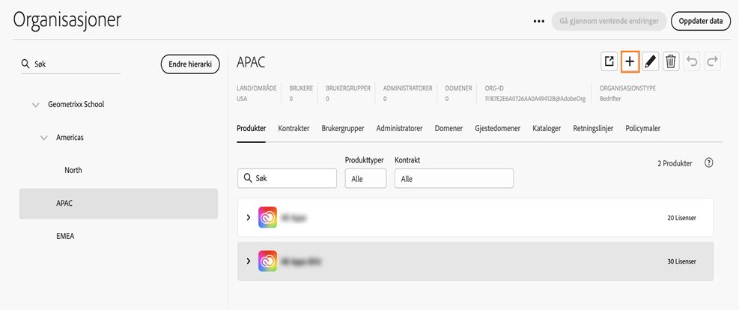
Task: Click the Organisasjoner page heading
Action: (x=67, y=19)
